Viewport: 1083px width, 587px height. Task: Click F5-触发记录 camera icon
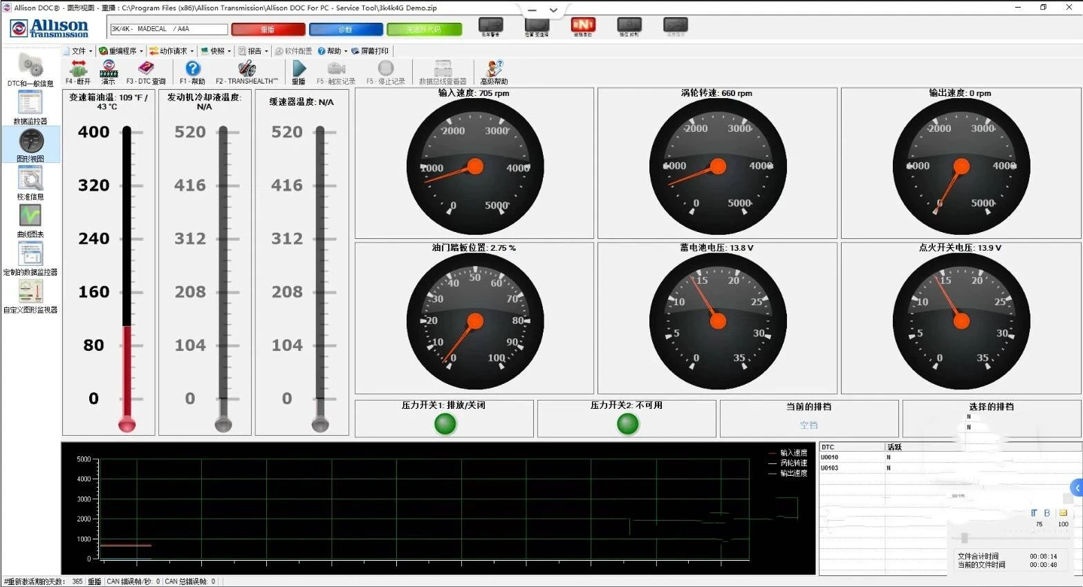coord(336,72)
